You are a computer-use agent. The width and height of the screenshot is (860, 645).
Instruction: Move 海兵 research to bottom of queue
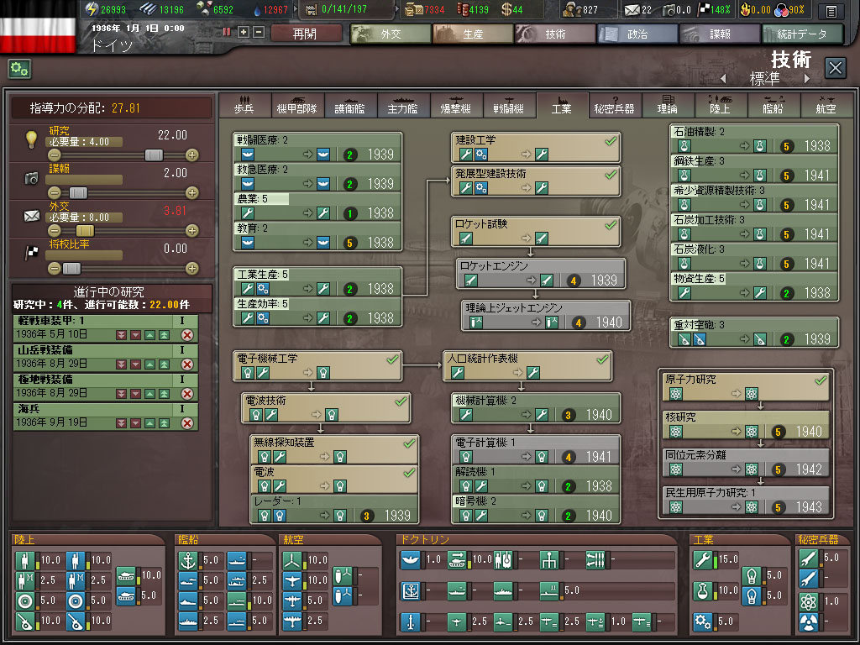point(122,423)
